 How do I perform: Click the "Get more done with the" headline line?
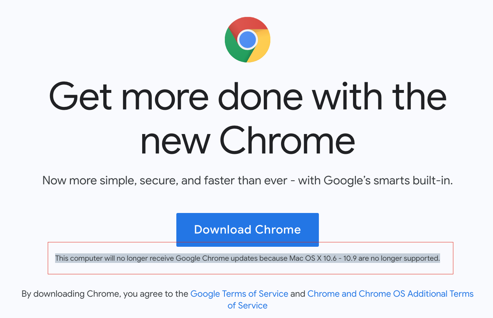pyautogui.click(x=247, y=97)
